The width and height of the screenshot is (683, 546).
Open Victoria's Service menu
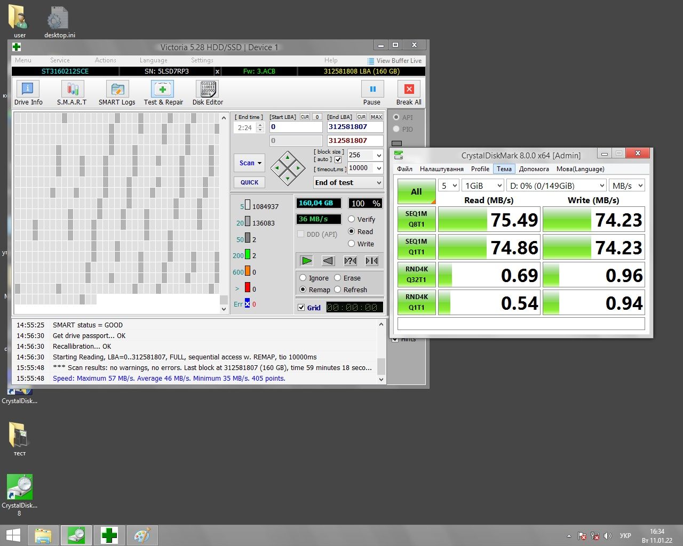click(60, 60)
